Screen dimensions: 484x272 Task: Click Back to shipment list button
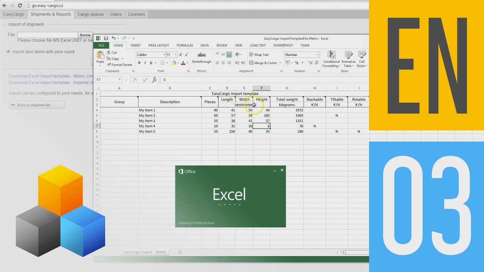pos(36,105)
